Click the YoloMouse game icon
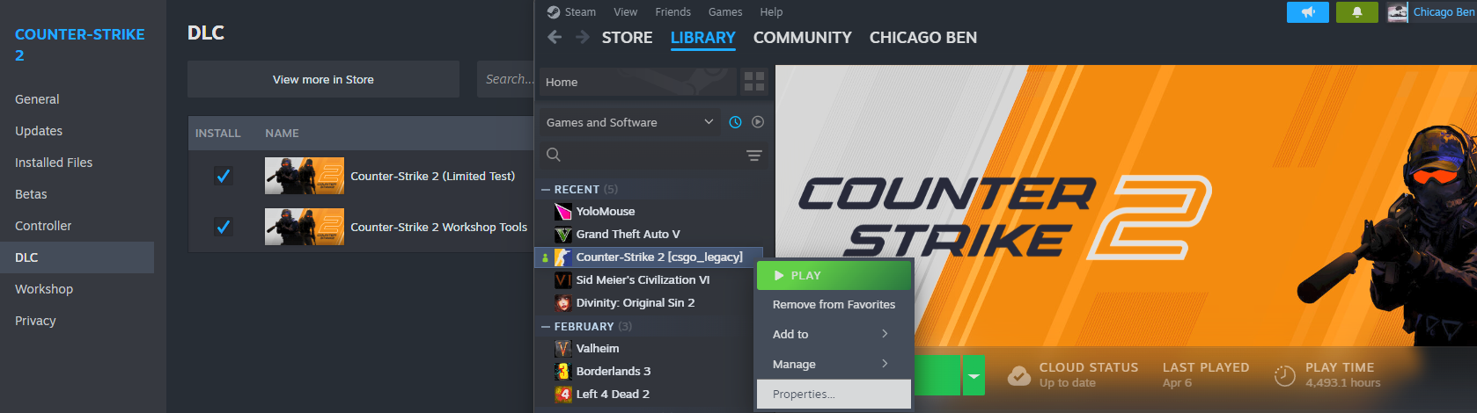Image resolution: width=1477 pixels, height=413 pixels. point(563,212)
